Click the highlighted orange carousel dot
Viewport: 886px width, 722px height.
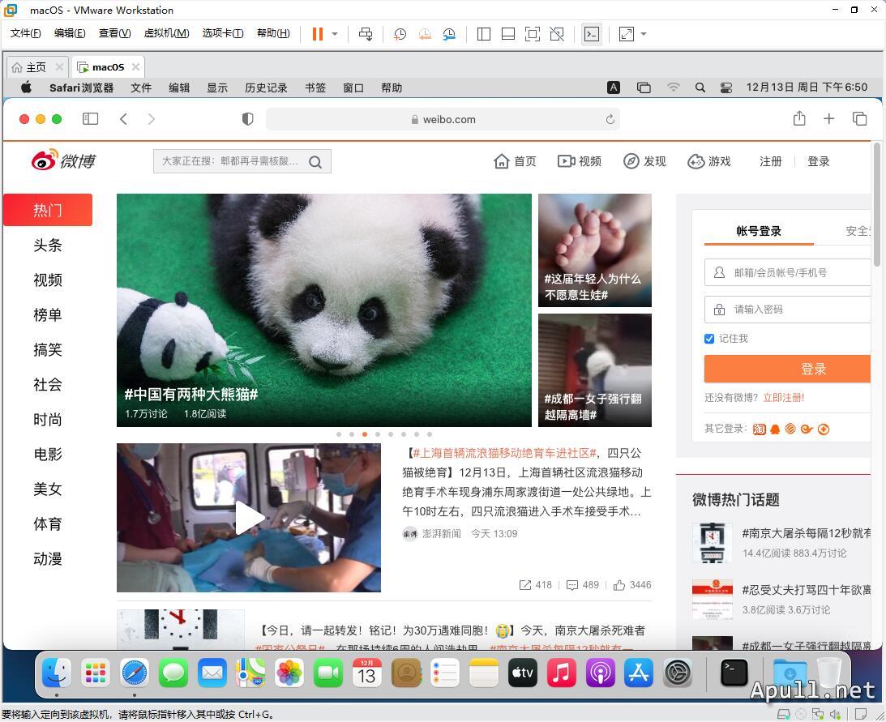coord(365,434)
